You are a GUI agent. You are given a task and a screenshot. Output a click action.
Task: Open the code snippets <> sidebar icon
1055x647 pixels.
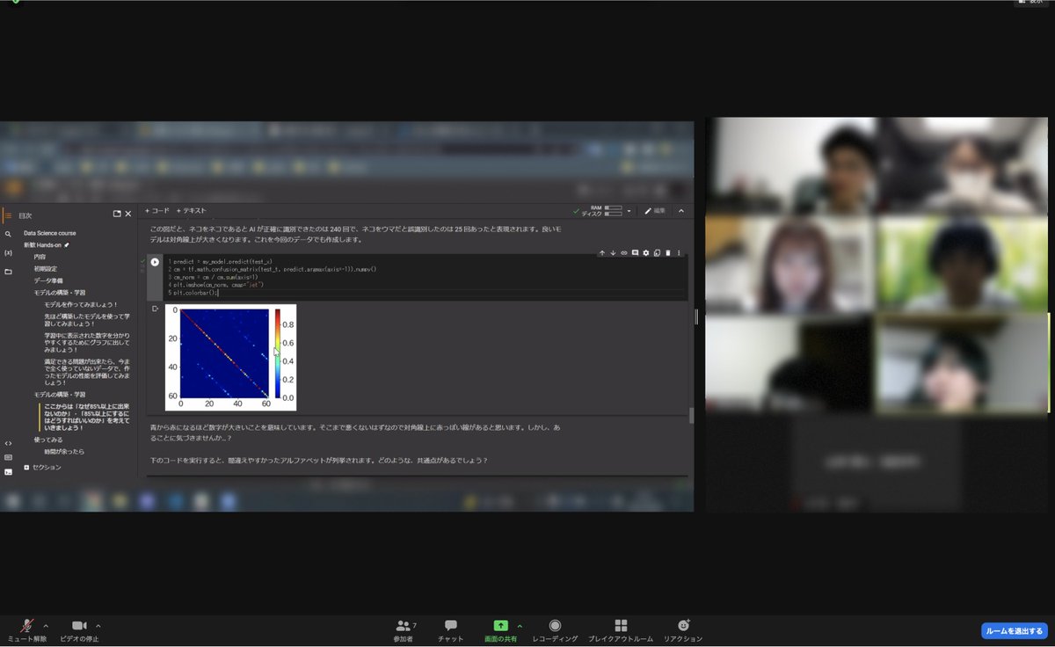click(8, 443)
